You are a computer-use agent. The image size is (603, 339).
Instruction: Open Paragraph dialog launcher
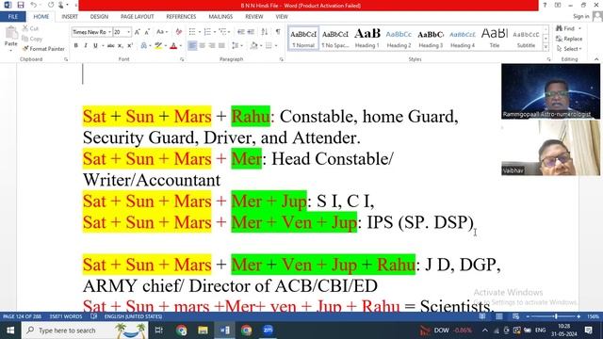282,59
